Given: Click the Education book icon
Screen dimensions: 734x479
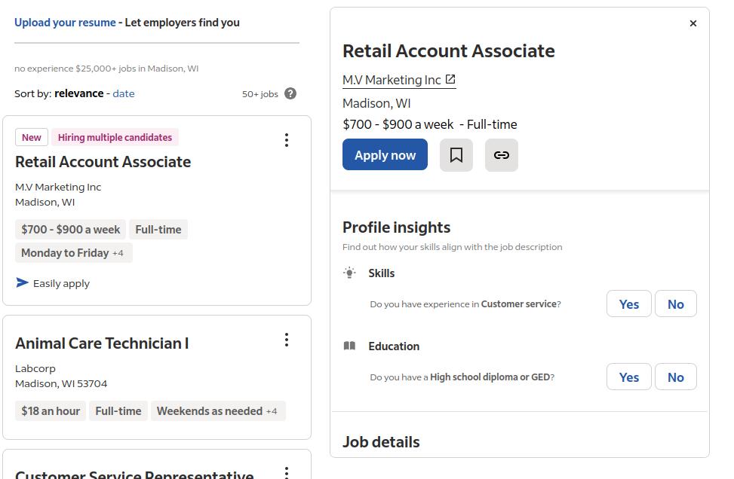Looking at the screenshot, I should pos(349,346).
